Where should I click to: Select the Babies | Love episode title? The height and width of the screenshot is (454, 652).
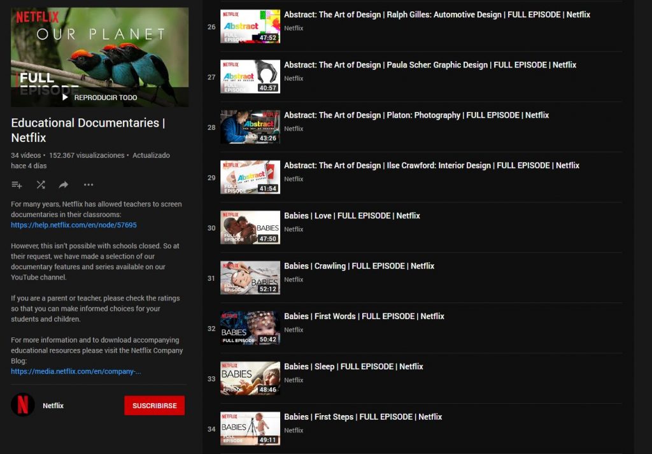click(352, 216)
